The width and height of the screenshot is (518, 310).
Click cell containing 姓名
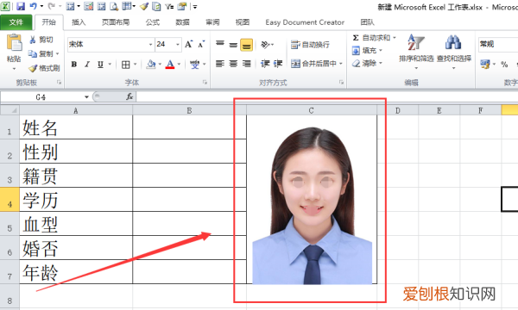tap(76, 127)
